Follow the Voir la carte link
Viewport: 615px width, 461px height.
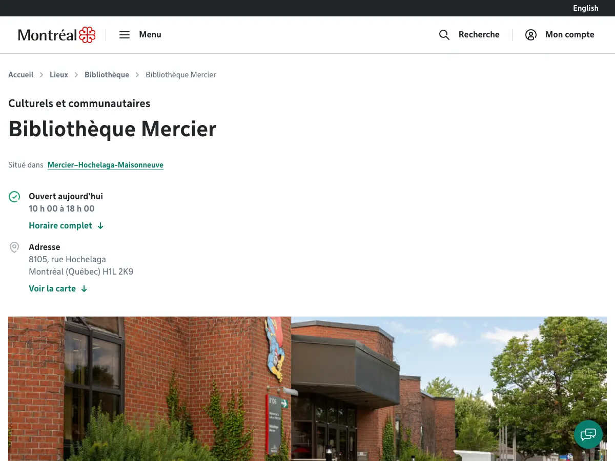[52, 289]
